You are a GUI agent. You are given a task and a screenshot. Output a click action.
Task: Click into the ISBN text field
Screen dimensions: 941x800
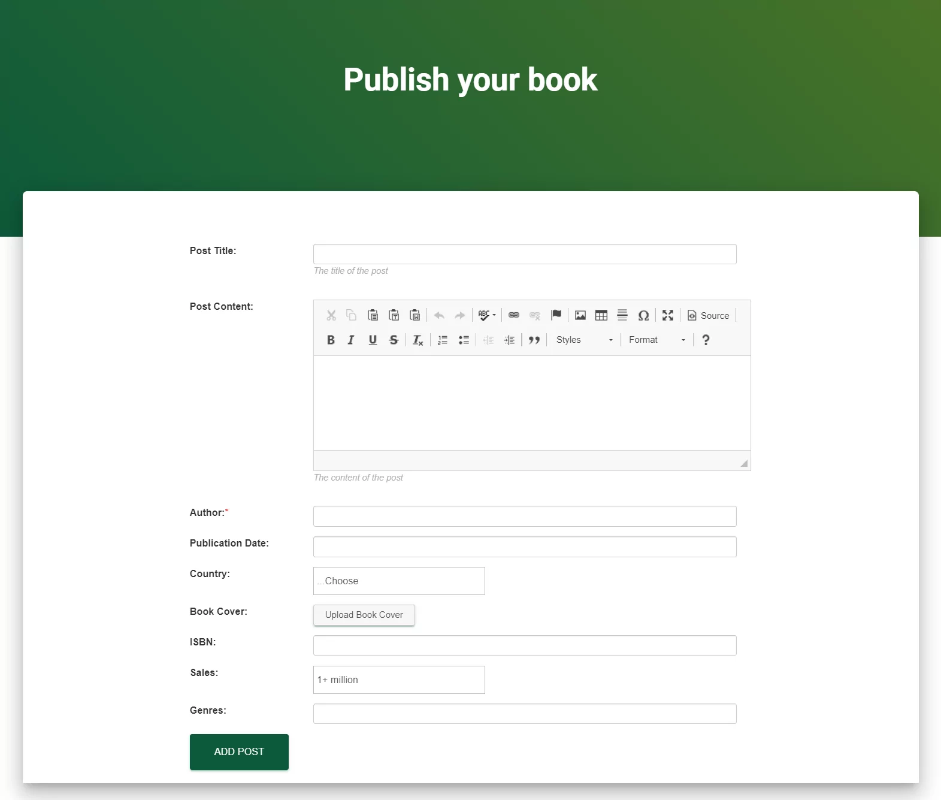point(525,645)
